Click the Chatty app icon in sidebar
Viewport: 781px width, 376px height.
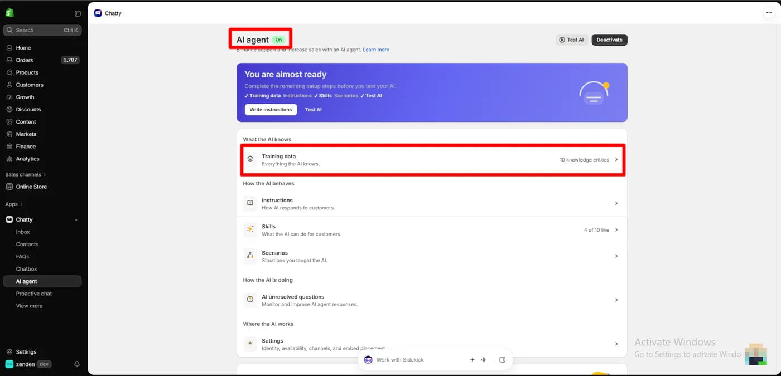tap(9, 219)
